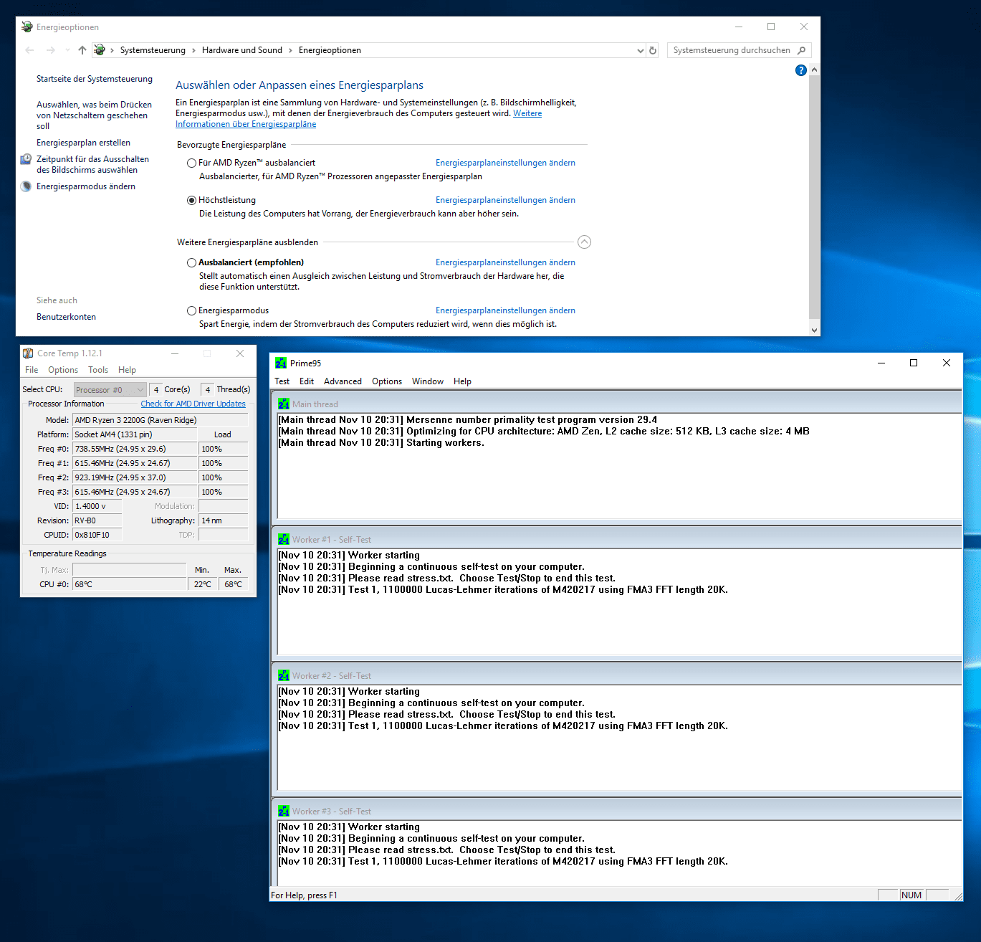
Task: Open the Help menu in Core Temp
Action: coord(127,370)
